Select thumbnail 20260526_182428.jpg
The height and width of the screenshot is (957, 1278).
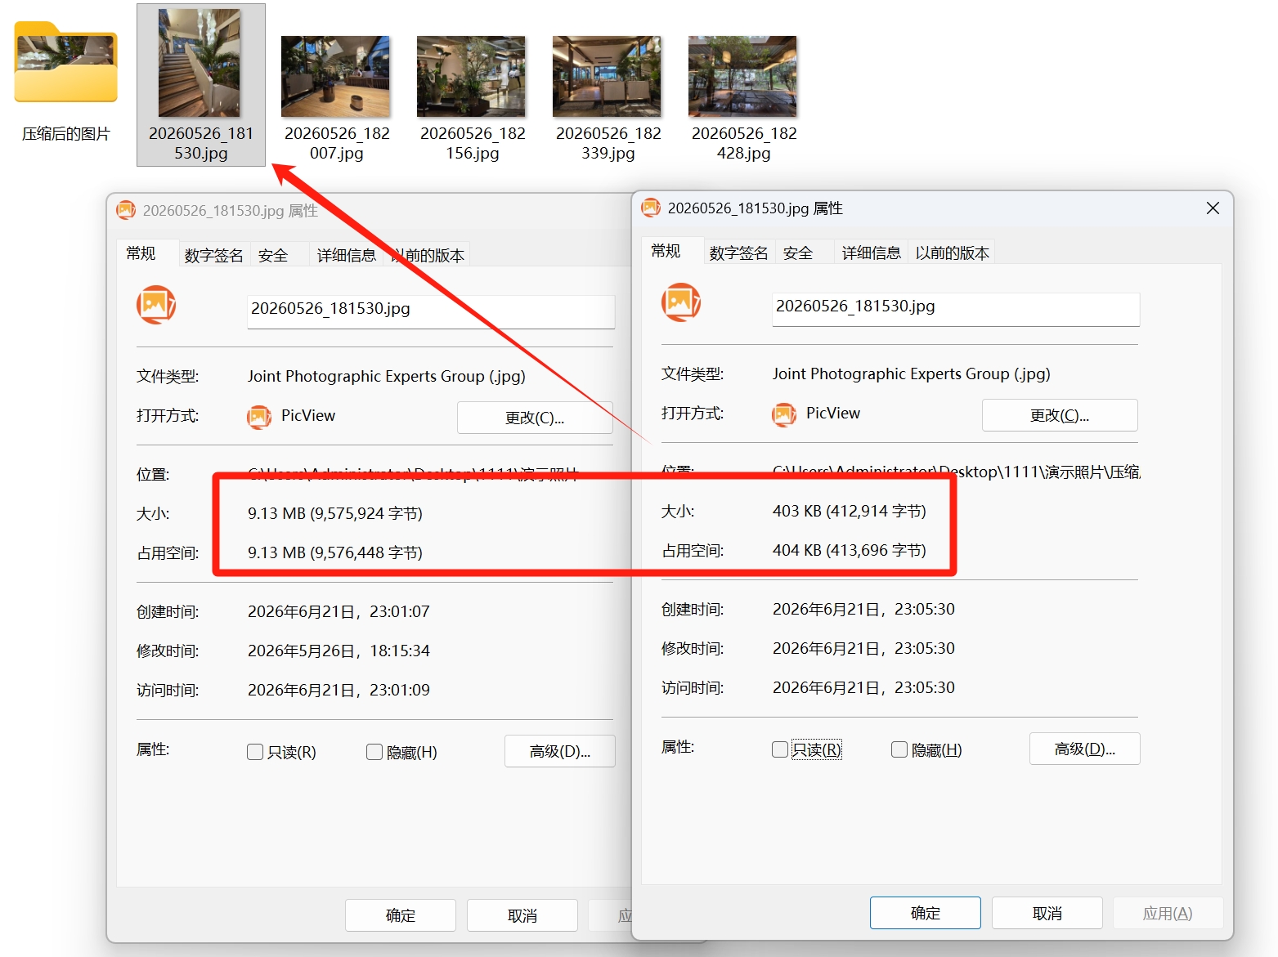point(742,76)
